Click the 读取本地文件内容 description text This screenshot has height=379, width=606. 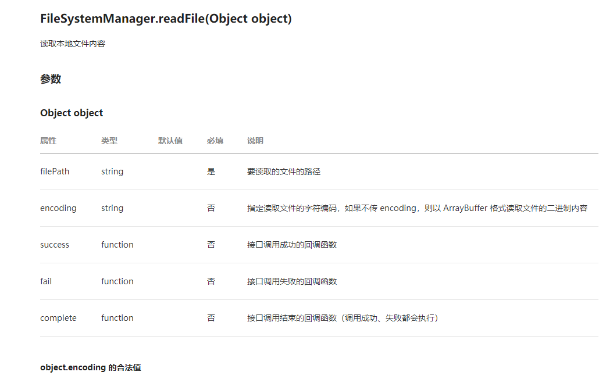[73, 44]
